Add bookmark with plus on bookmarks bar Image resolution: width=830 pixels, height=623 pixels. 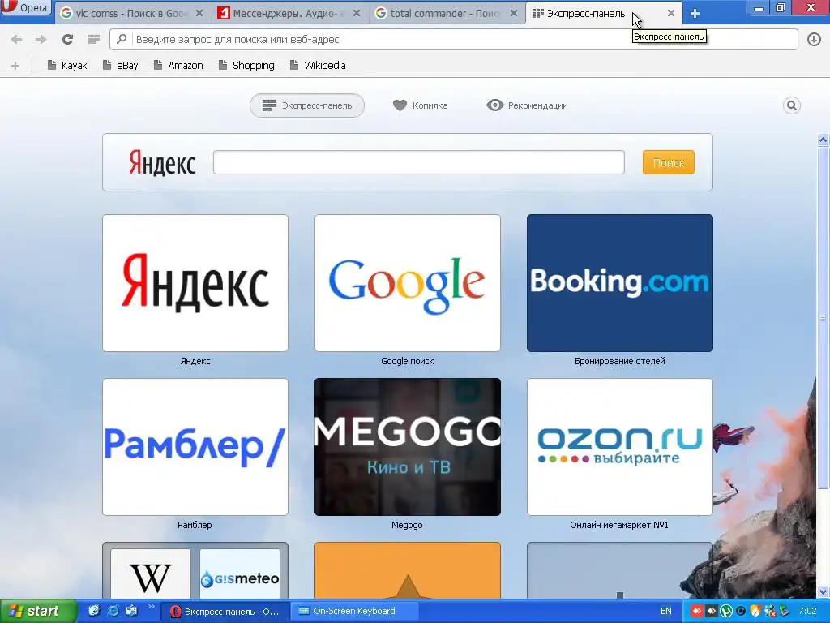coord(15,65)
